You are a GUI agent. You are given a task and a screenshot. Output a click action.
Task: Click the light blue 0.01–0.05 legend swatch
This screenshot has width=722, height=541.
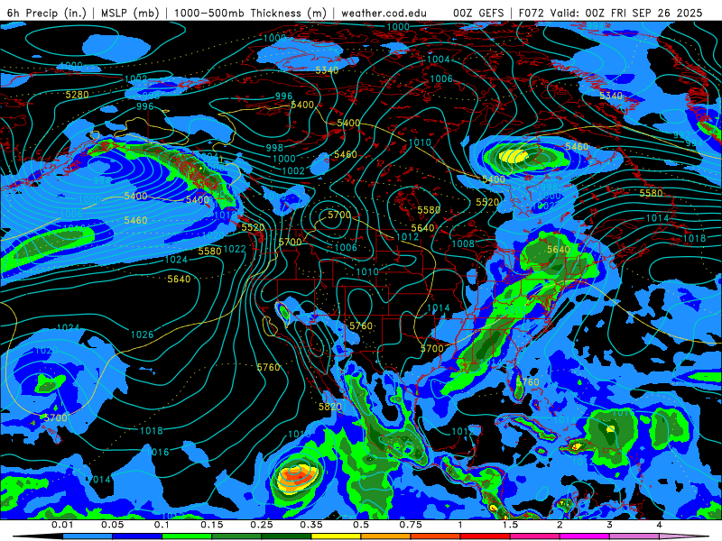[87, 536]
